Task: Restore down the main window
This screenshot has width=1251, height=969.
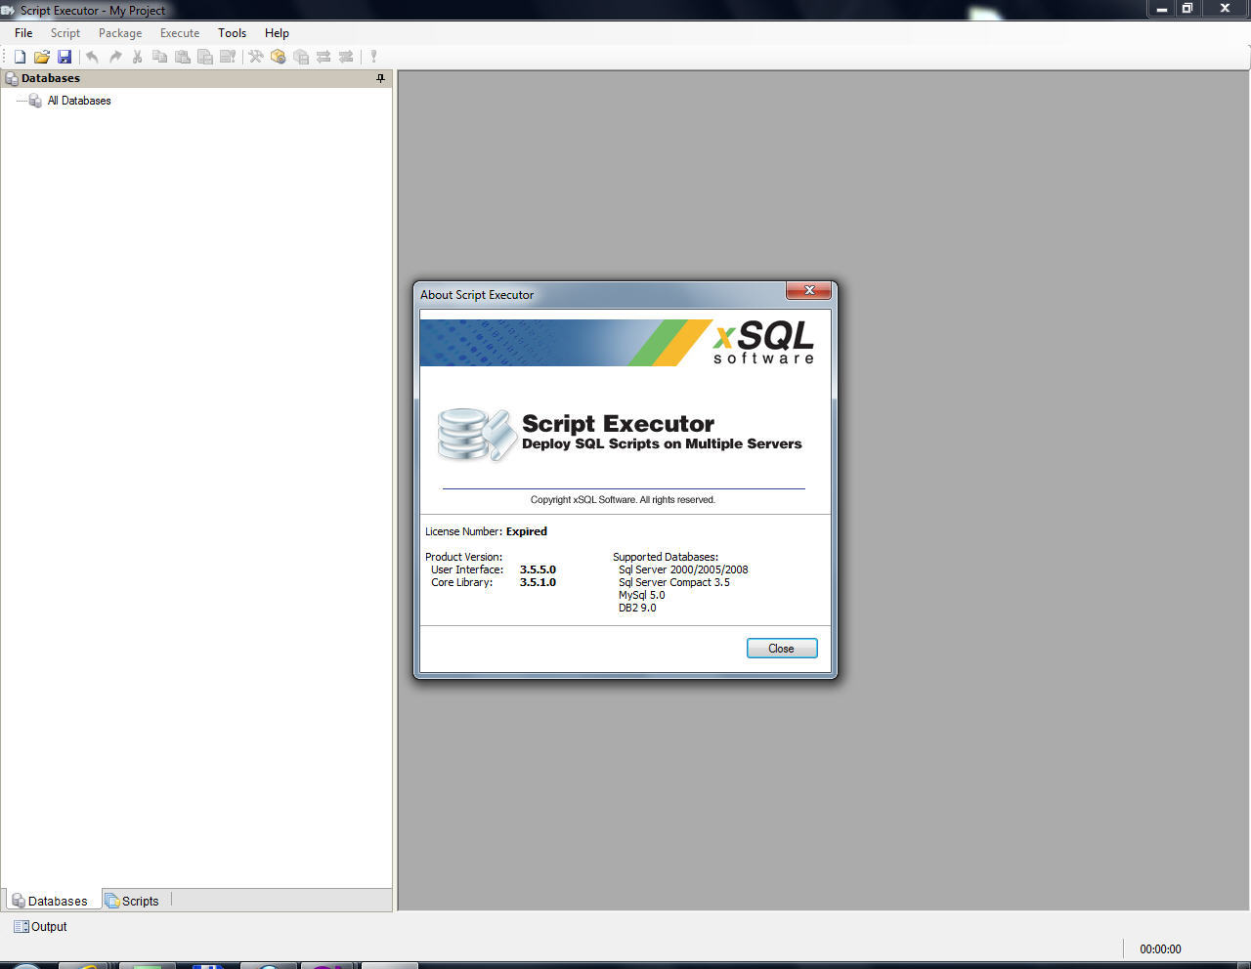Action: tap(1187, 9)
